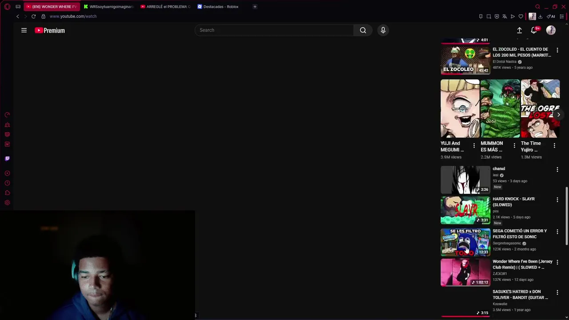Switch to WRSsoytuamigoimaginario Kick tab
Viewport: 569px width, 320px height.
pos(108,7)
